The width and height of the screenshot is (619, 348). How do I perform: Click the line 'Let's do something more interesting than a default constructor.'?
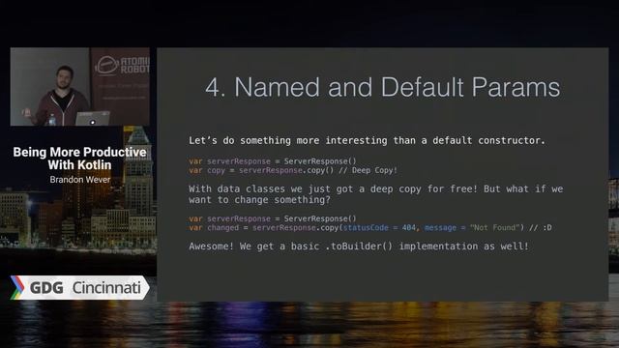(x=367, y=140)
